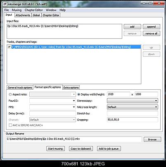This screenshot has width=166, height=167.
Task: Expand the Charset dropdown
Action: tap(74, 120)
